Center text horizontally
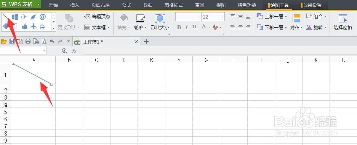Screen dimensions: 357x145 coord(240,27)
